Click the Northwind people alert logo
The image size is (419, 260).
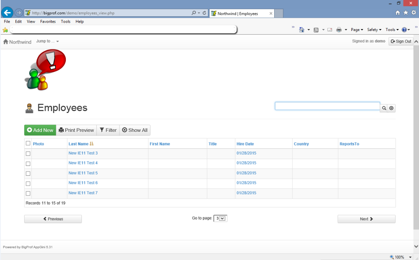pos(45,70)
